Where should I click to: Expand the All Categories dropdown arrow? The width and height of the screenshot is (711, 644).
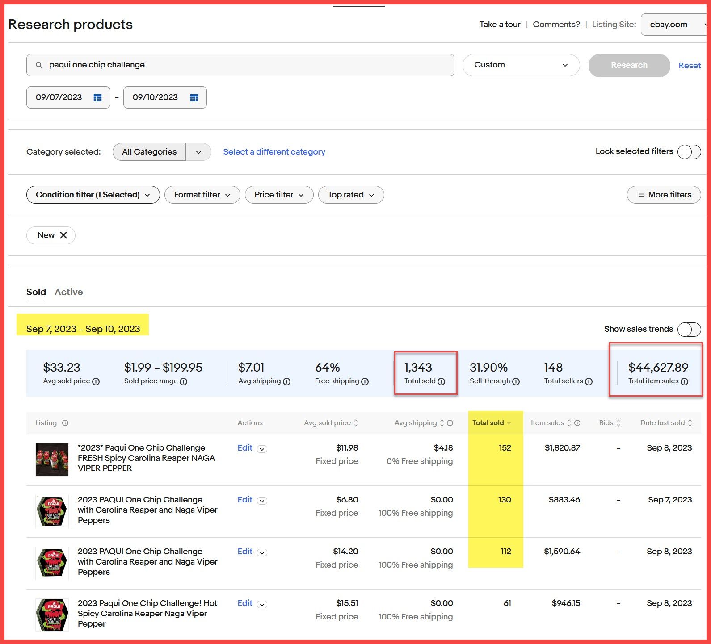point(198,152)
